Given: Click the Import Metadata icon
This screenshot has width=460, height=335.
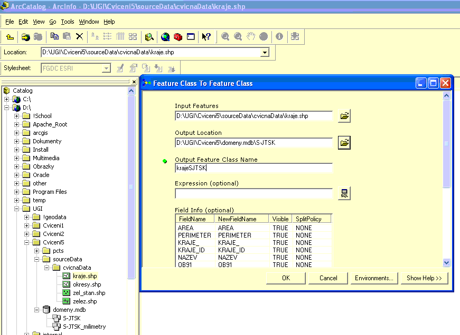Looking at the screenshot, I should [x=158, y=68].
